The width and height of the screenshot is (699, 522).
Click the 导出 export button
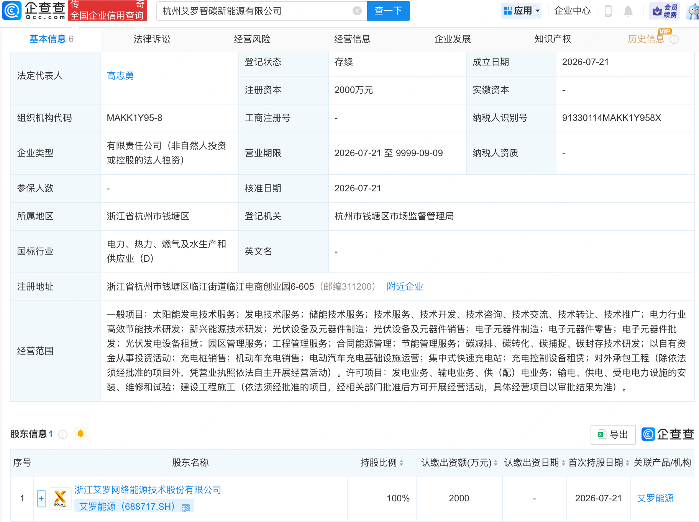(613, 435)
